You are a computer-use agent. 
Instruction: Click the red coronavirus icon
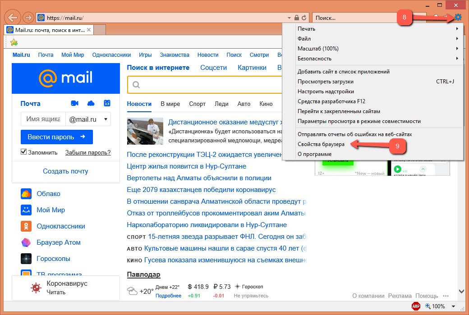coord(36,288)
